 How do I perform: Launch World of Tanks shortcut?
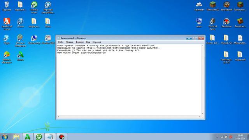[213, 24]
